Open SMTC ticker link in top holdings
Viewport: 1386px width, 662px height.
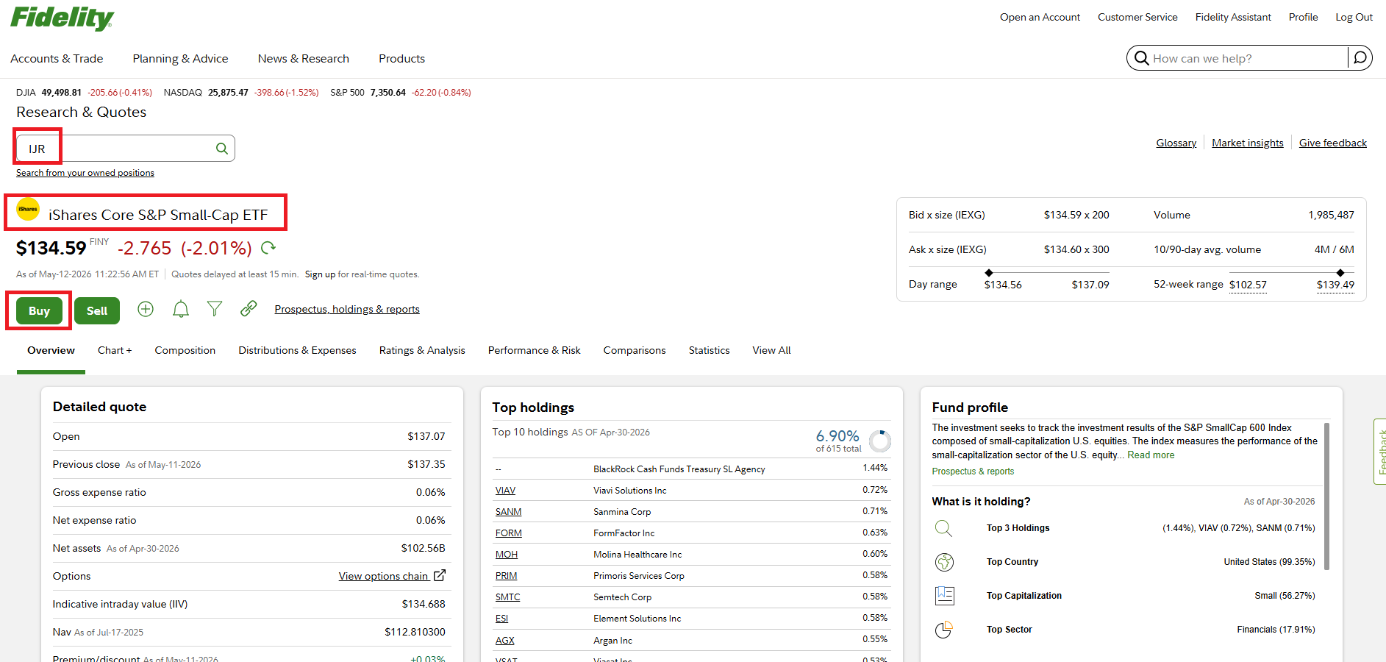(x=507, y=597)
